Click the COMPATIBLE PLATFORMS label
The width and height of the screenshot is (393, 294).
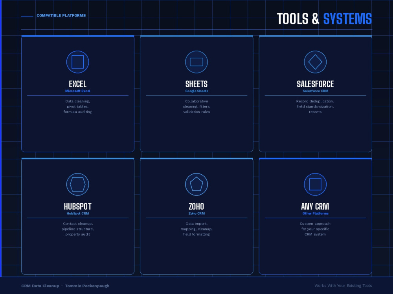61,16
